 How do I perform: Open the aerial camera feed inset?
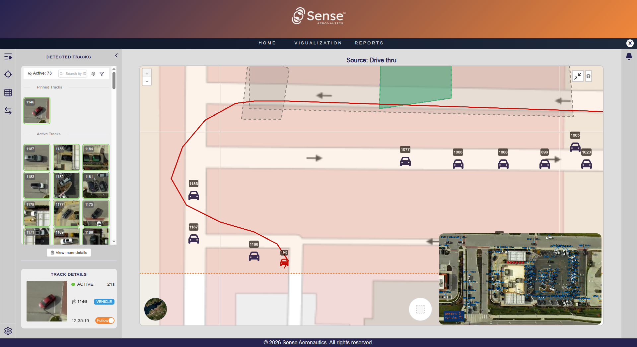(520, 279)
